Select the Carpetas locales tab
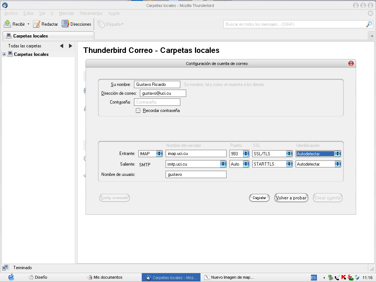 click(48, 36)
